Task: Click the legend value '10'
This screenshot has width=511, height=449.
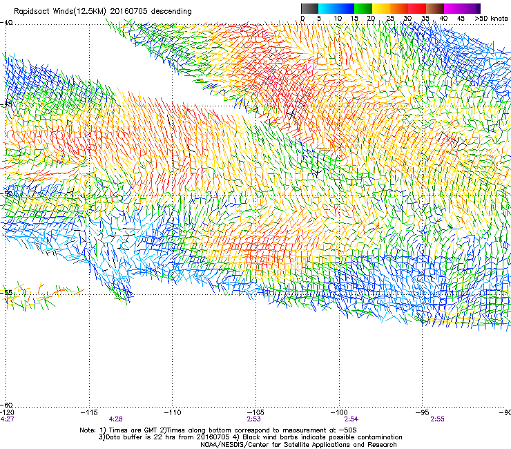Action: [x=338, y=19]
